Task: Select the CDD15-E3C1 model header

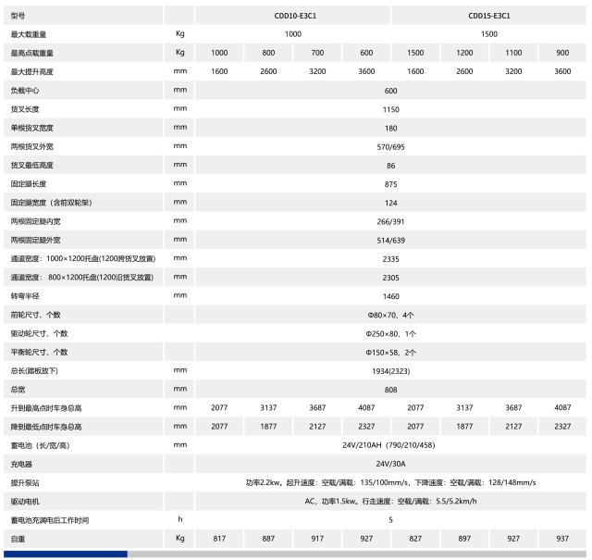Action: tap(489, 16)
